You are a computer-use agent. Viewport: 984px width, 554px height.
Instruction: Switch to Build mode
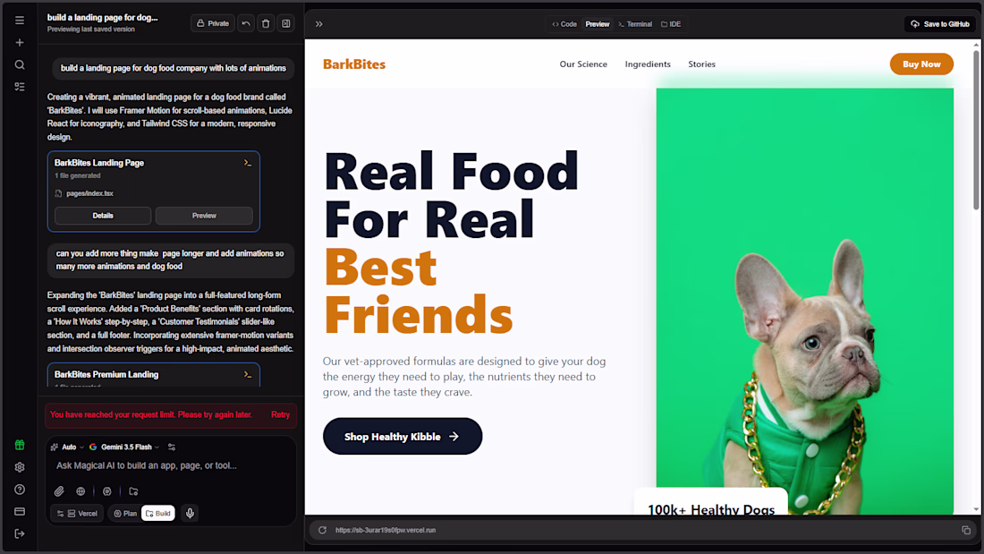(158, 513)
